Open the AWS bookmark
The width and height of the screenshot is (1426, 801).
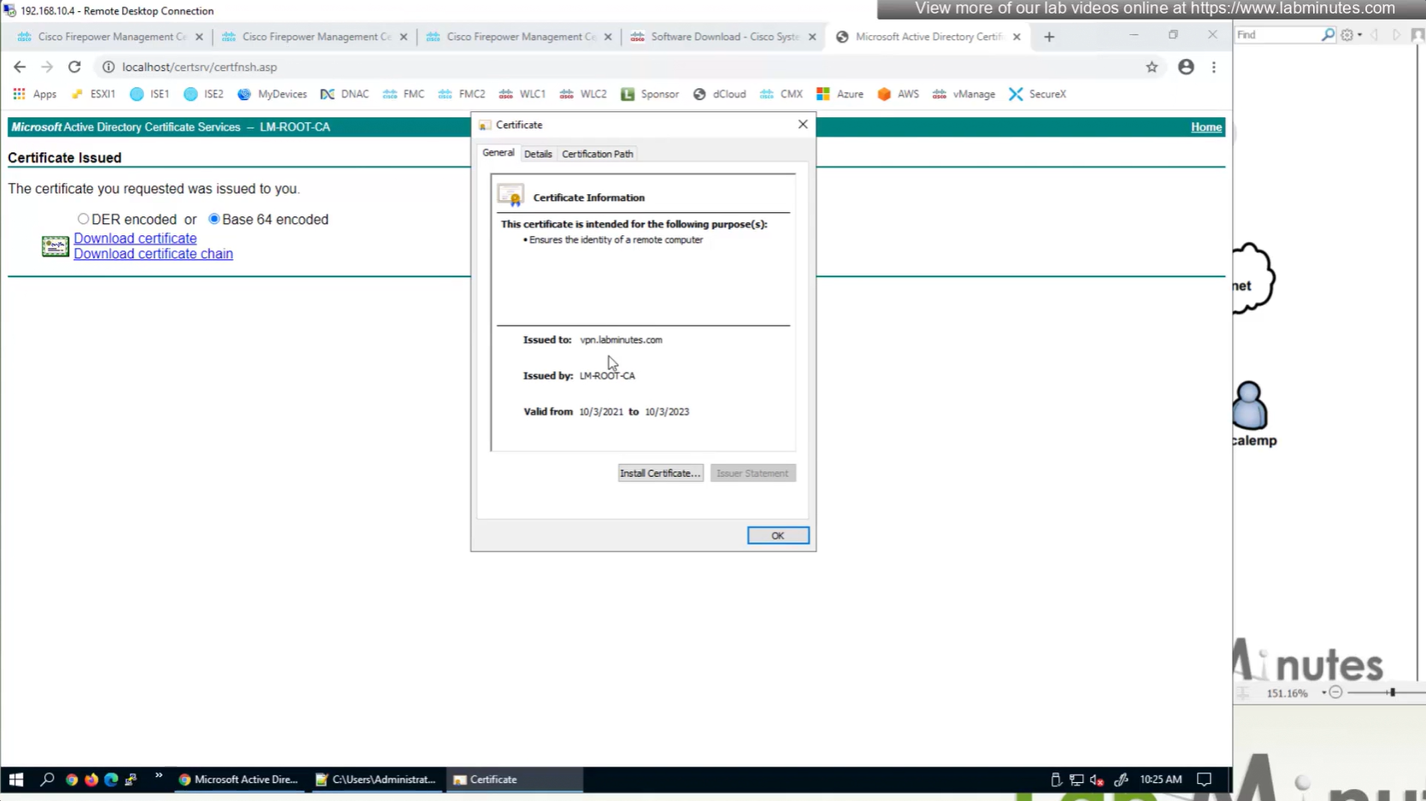[x=898, y=94]
